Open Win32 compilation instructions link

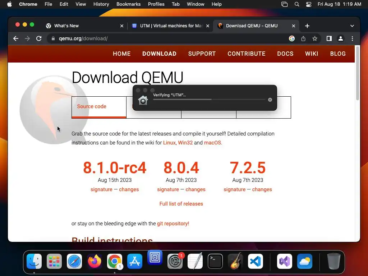coord(185,143)
